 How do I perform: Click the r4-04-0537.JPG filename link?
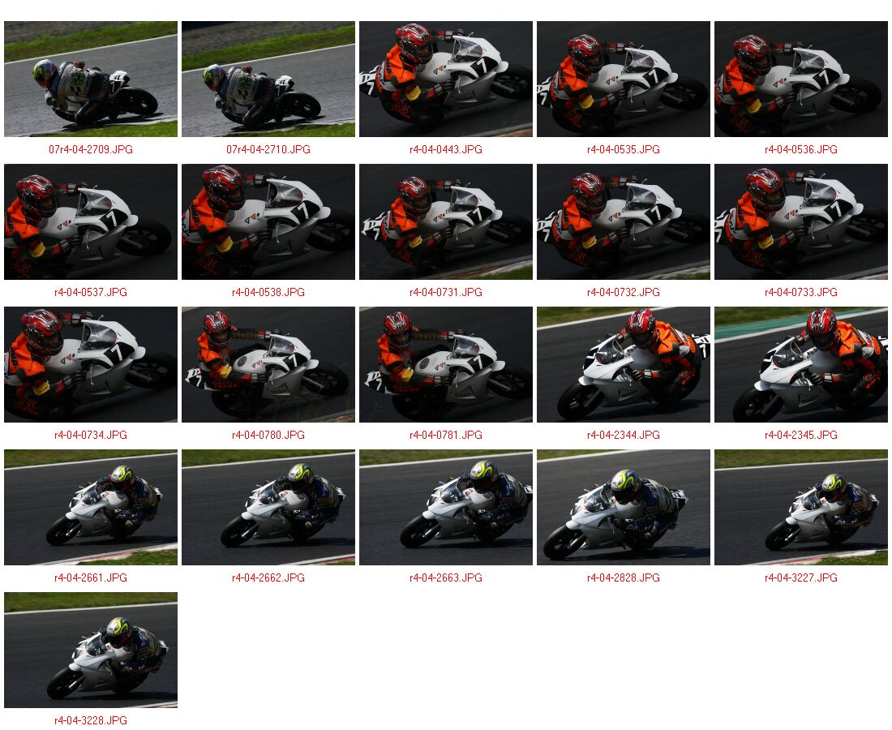coord(91,293)
